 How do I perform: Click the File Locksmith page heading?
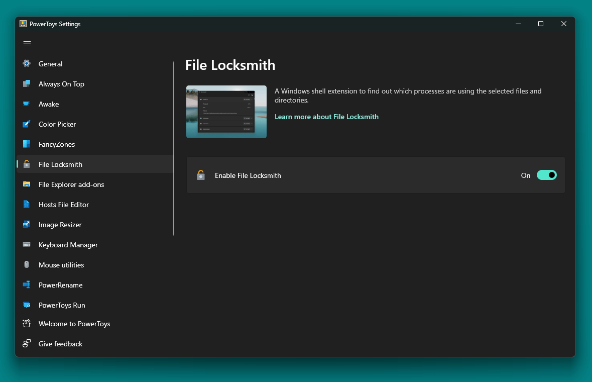point(230,65)
